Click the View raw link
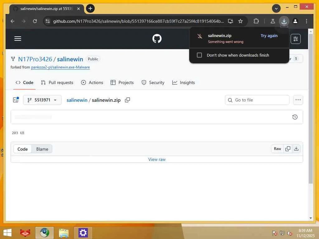The image size is (319, 239). pos(157,160)
